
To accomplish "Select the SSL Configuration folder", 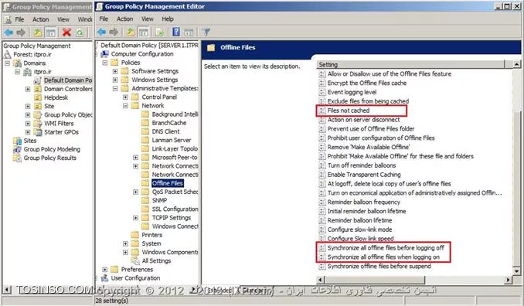I will 175,209.
